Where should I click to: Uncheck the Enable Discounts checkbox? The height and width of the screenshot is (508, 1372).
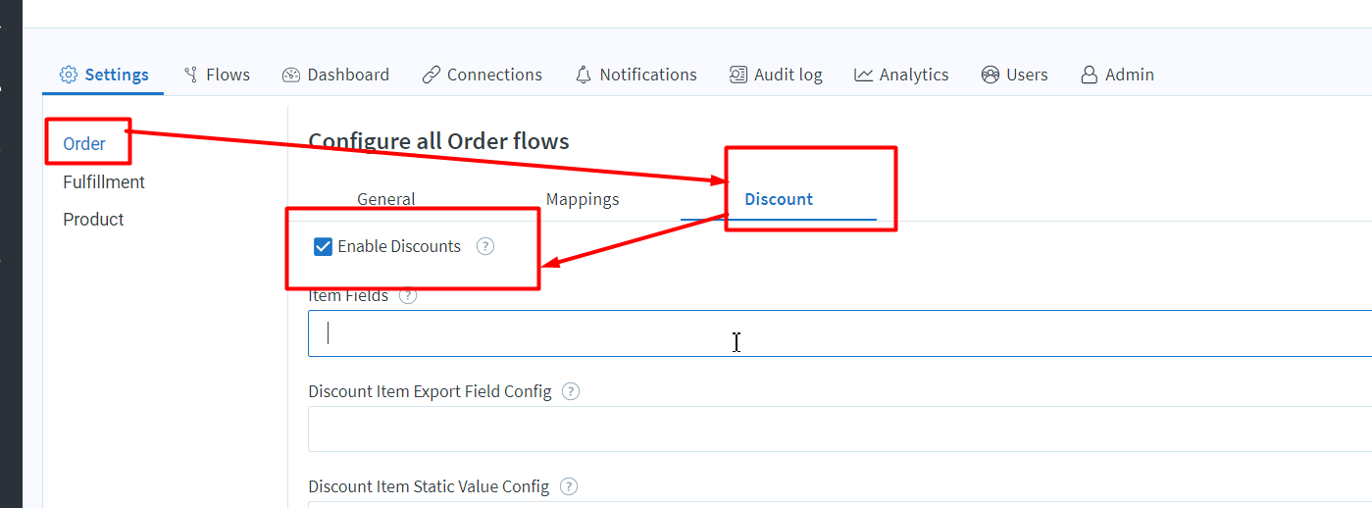coord(323,246)
